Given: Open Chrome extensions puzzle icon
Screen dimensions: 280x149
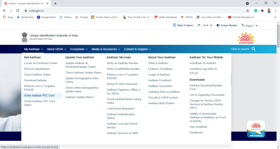Looking at the screenshot, I should (262, 11).
